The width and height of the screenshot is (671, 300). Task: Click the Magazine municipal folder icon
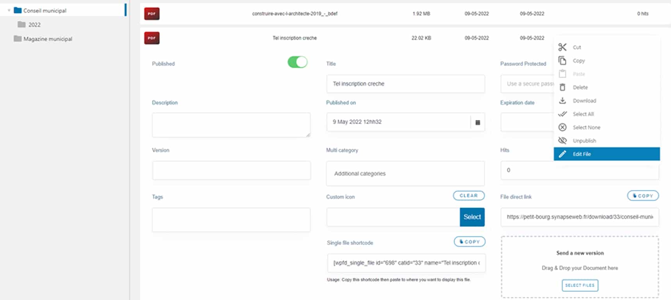(18, 39)
